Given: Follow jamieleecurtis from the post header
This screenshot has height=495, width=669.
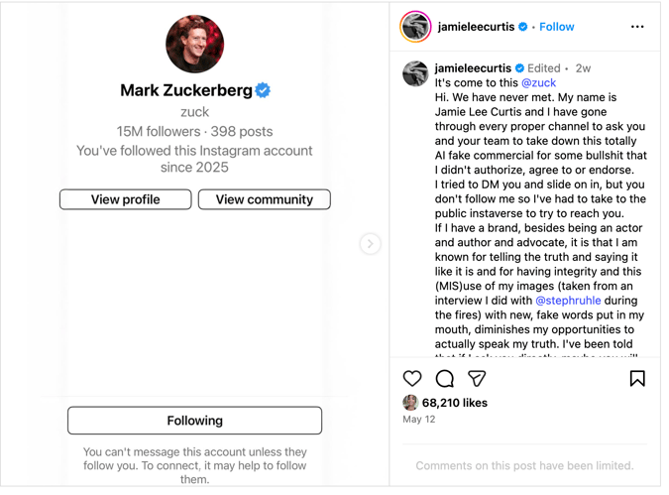Looking at the screenshot, I should tap(557, 27).
